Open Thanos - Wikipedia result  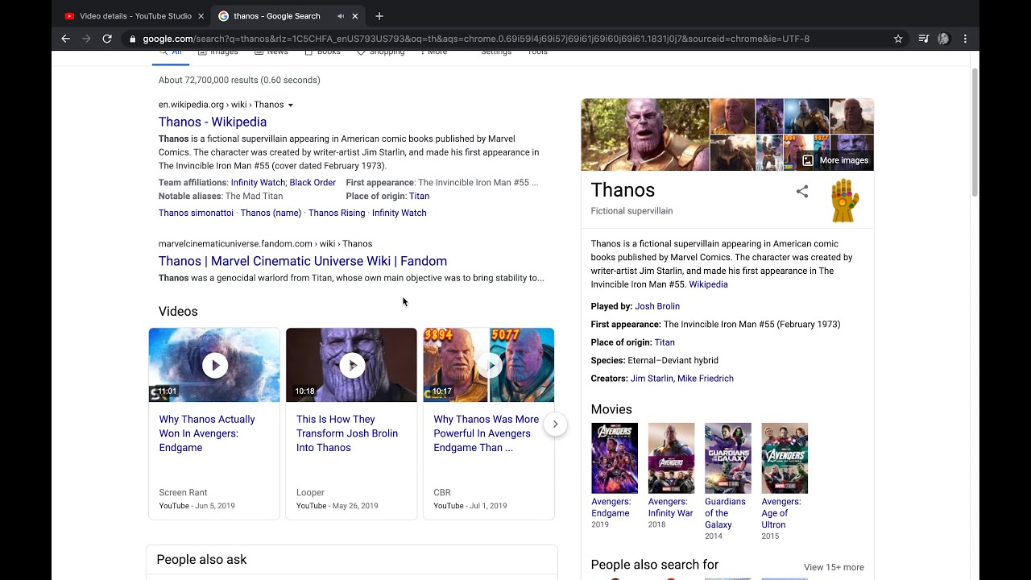click(x=213, y=122)
